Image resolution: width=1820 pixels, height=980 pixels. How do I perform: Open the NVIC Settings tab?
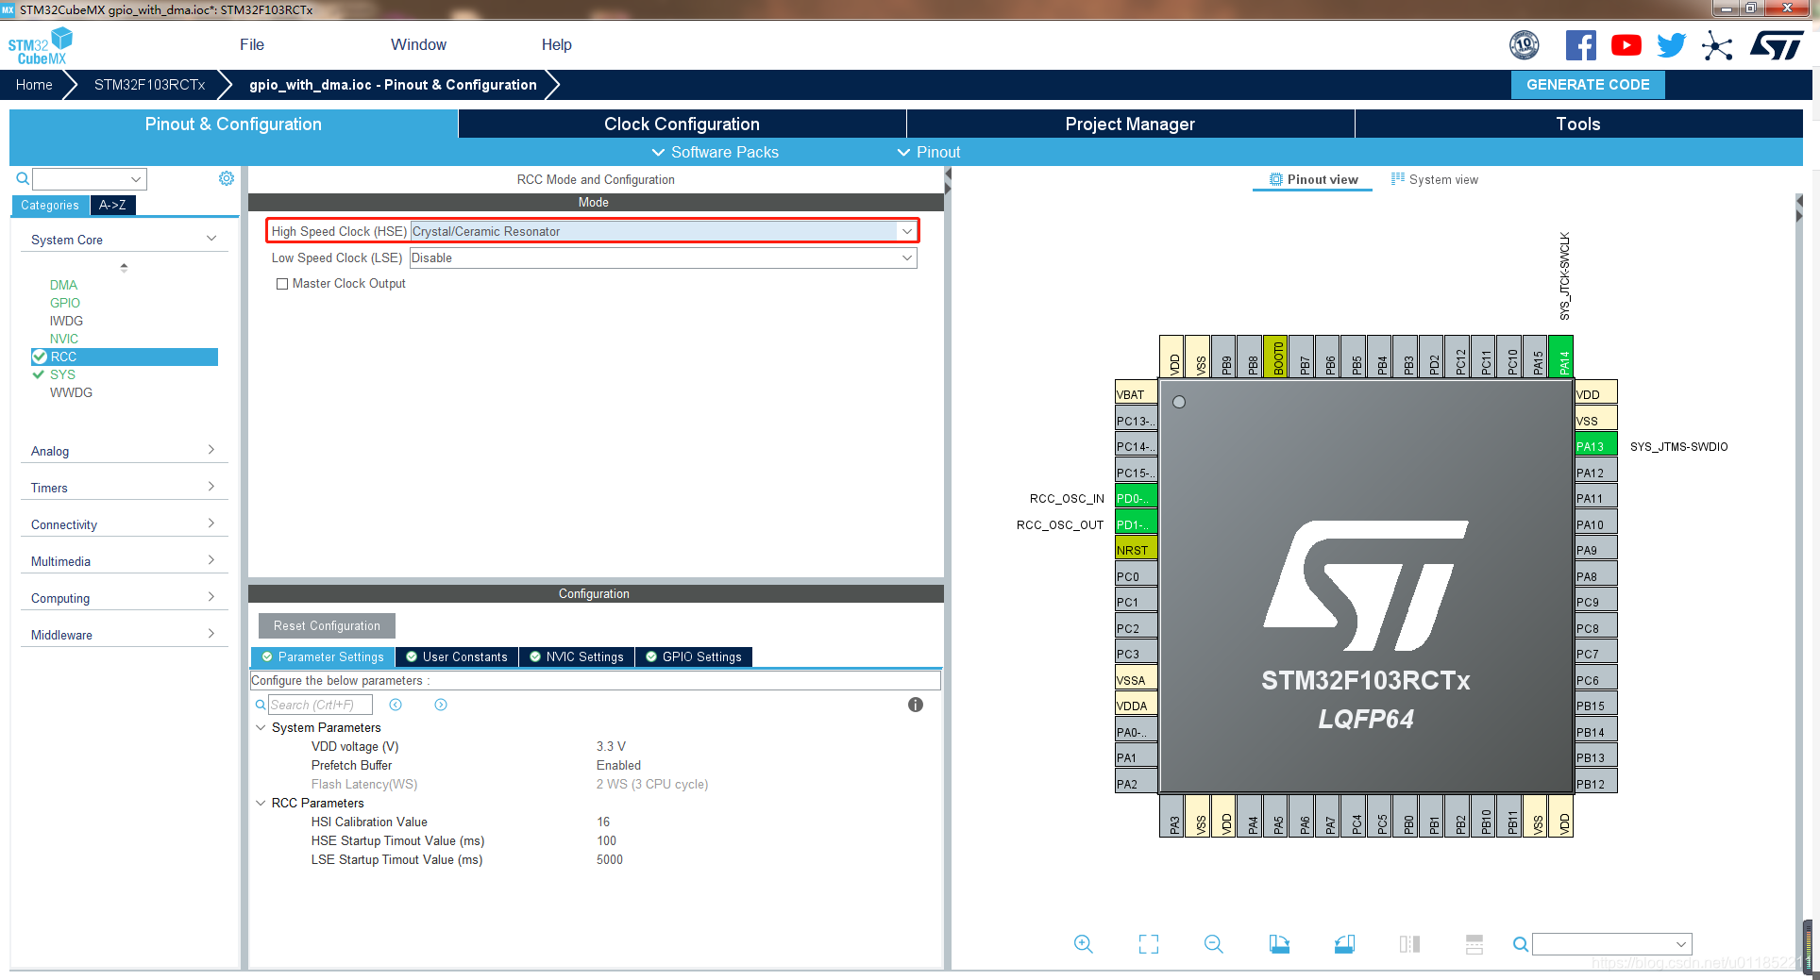(577, 656)
